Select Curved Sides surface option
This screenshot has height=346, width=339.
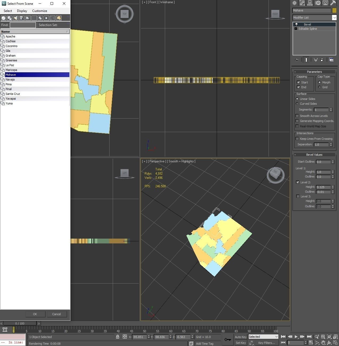tap(297, 104)
